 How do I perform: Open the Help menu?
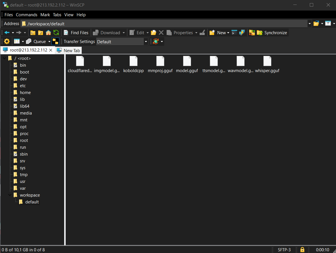point(81,15)
